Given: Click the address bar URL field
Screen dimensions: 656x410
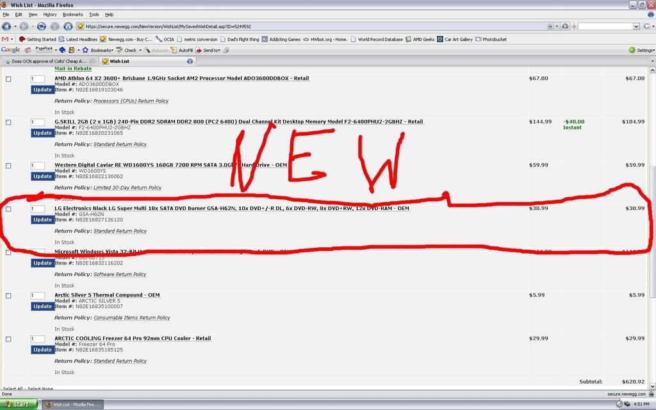Looking at the screenshot, I should tap(315, 26).
